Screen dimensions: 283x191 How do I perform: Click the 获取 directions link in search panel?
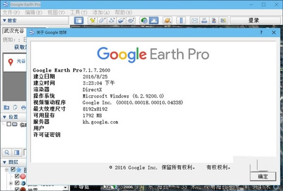[x=20, y=47]
